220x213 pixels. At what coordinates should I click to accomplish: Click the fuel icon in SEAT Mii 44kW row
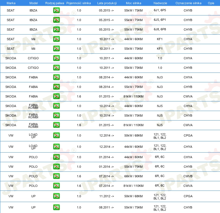[56, 39]
